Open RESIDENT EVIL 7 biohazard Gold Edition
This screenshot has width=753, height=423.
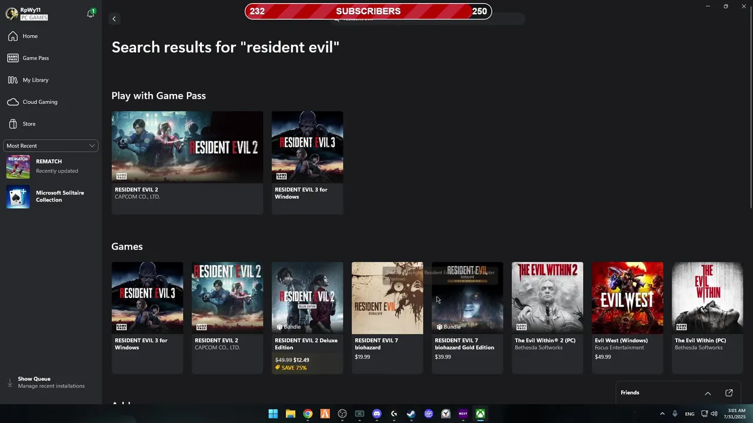[467, 318]
